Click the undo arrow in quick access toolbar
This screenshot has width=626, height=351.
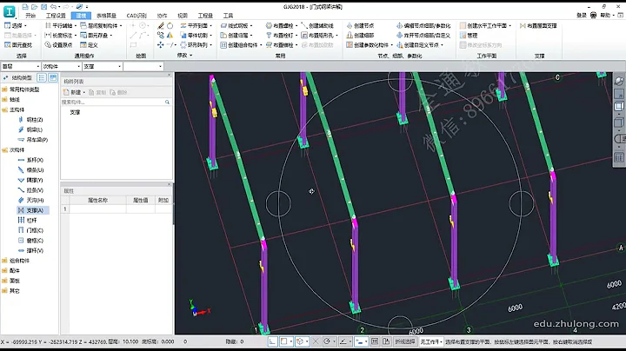[x=54, y=6]
